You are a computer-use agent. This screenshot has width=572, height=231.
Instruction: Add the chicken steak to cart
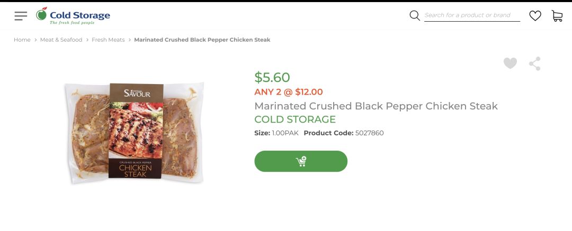click(x=301, y=161)
